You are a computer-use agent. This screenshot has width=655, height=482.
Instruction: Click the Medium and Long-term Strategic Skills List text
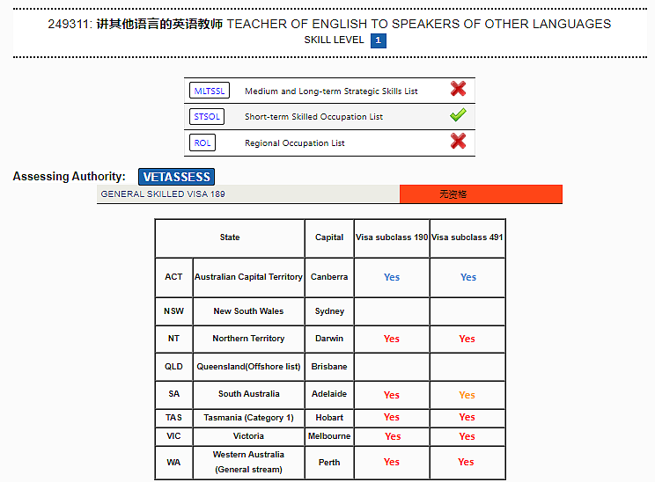coord(331,91)
